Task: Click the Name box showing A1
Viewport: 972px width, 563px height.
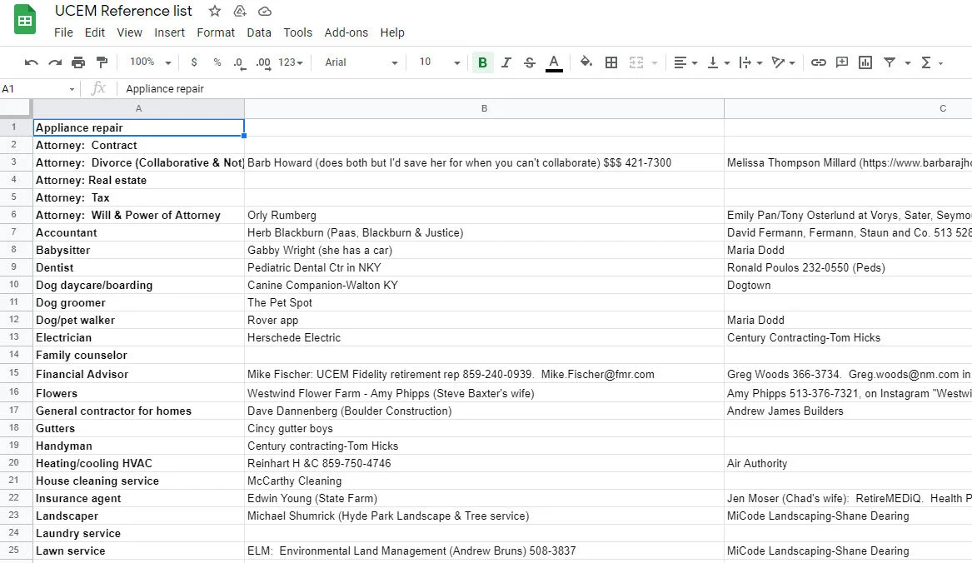Action: [x=37, y=88]
